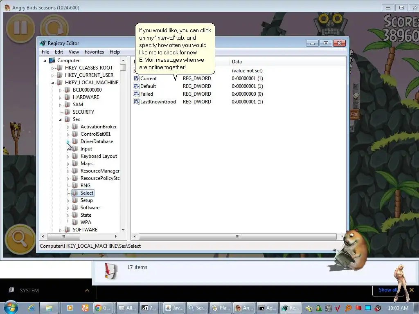Expand the SYSTEM download item chevron
This screenshot has height=314, width=419.
87,290
